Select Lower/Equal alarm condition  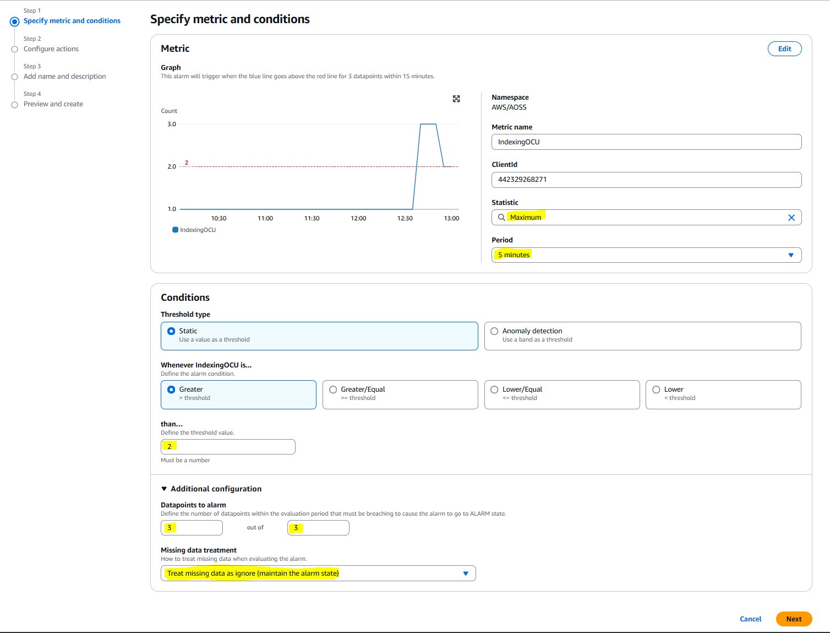coord(494,389)
